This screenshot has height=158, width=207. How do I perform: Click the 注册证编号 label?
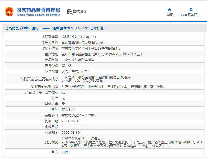pyautogui.click(x=50, y=37)
